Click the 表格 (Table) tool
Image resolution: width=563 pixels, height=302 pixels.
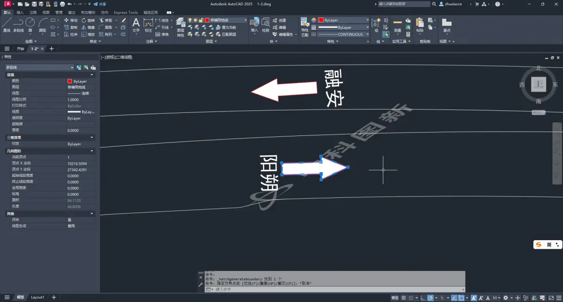click(x=162, y=34)
